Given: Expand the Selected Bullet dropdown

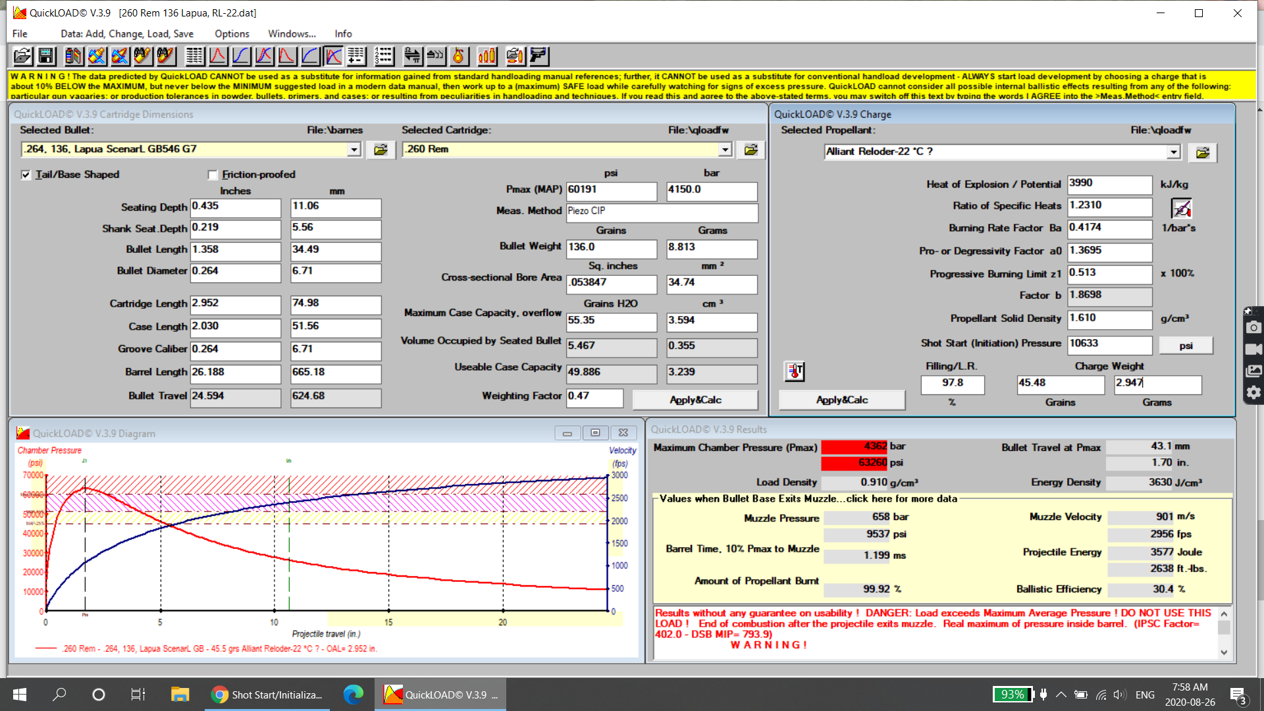Looking at the screenshot, I should tap(354, 149).
